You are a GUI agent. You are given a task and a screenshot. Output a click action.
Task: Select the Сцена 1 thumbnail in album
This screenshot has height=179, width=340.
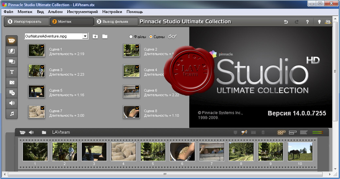(x=37, y=50)
